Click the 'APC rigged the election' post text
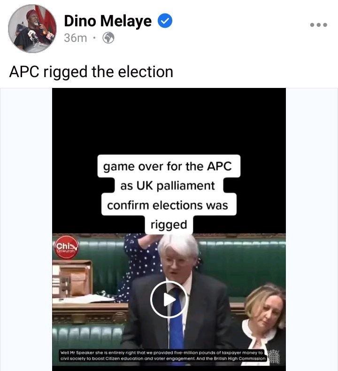Image resolution: width=338 pixels, height=371 pixels. click(91, 71)
